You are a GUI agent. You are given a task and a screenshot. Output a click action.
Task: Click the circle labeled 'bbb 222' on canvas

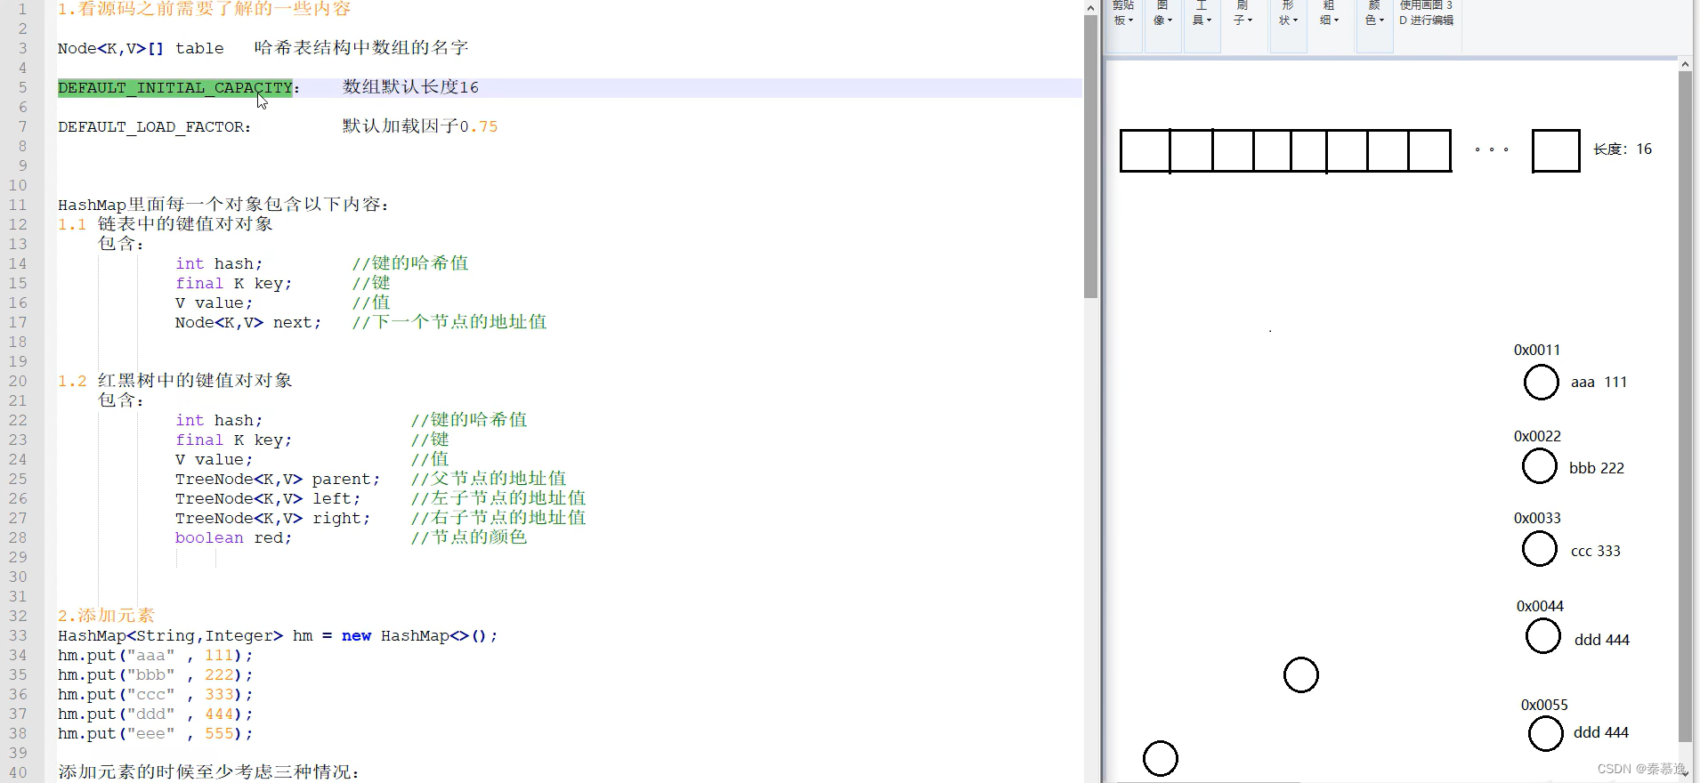(1539, 466)
